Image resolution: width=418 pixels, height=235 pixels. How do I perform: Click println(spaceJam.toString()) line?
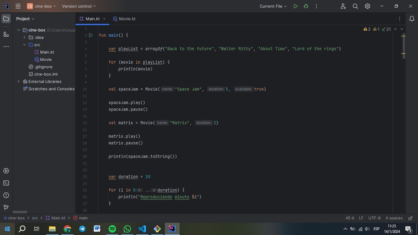coord(143,156)
